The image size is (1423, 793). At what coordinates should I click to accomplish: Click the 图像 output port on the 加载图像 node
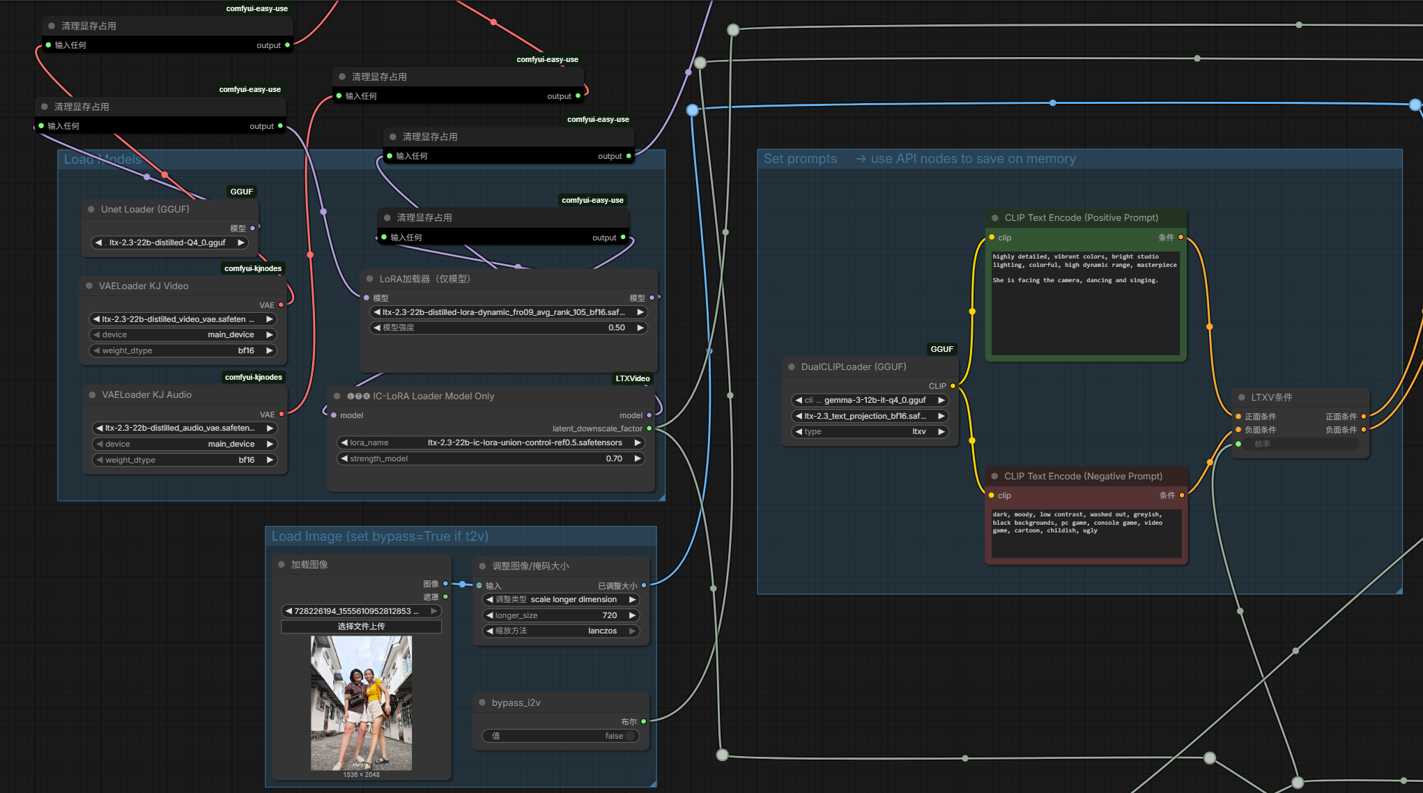445,583
